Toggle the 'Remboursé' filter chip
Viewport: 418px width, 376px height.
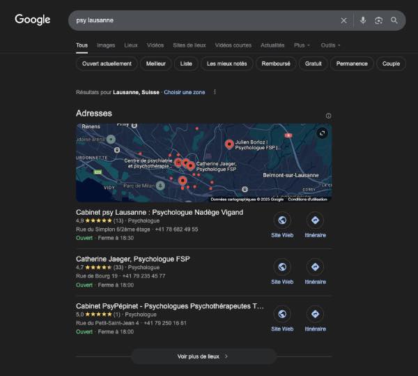pos(275,63)
